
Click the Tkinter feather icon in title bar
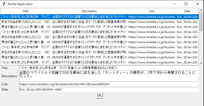[x=4, y=4]
